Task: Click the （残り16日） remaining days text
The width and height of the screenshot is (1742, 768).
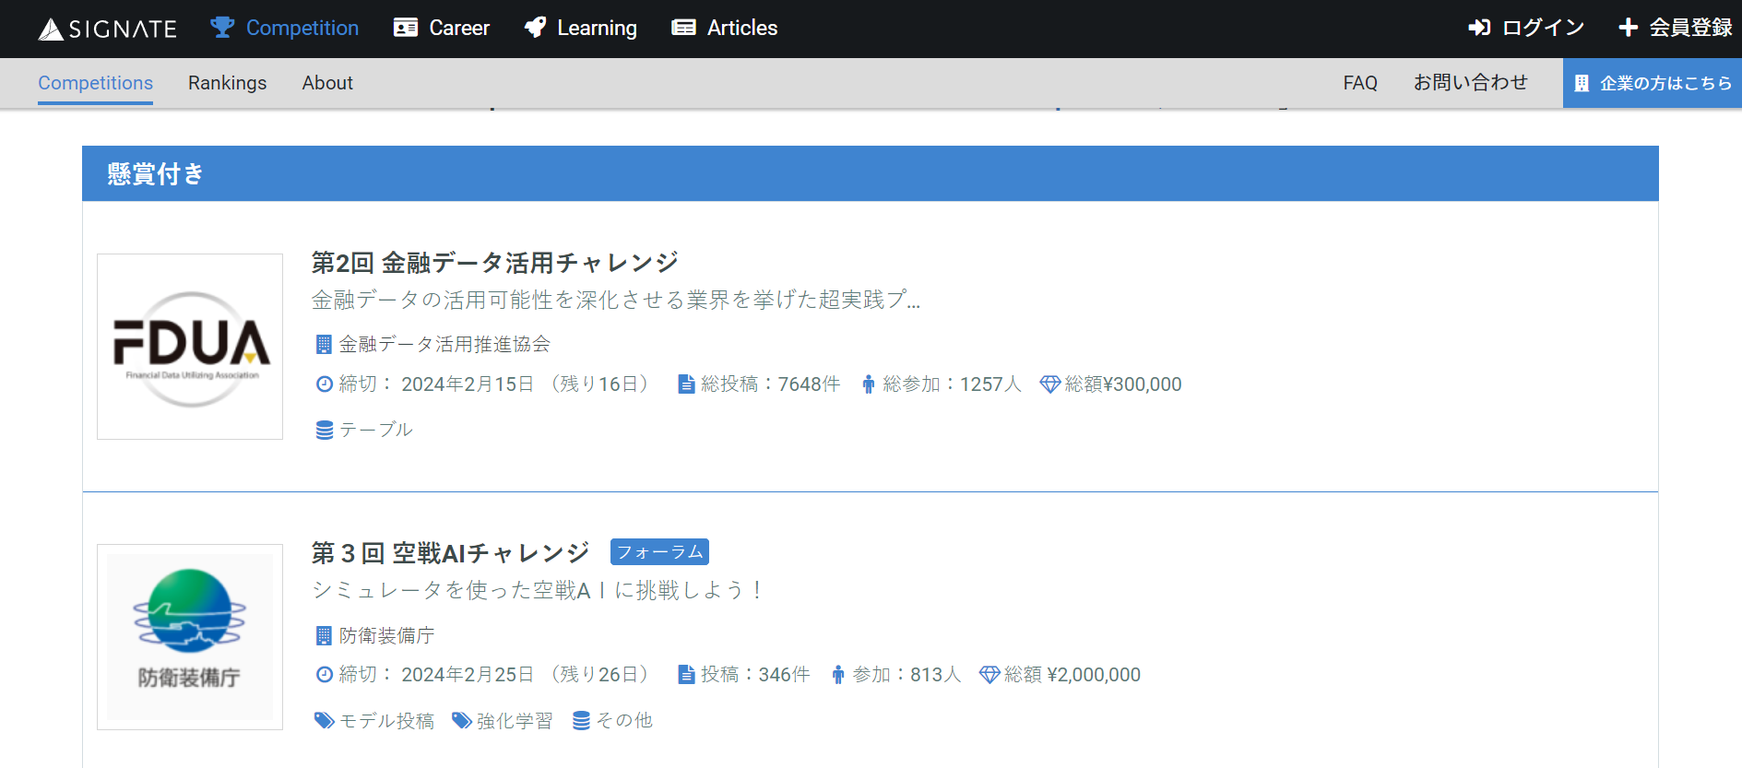Action: point(600,384)
